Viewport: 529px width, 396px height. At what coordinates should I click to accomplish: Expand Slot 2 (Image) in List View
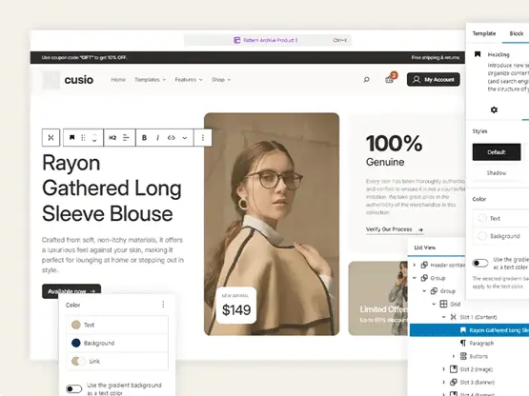click(444, 369)
